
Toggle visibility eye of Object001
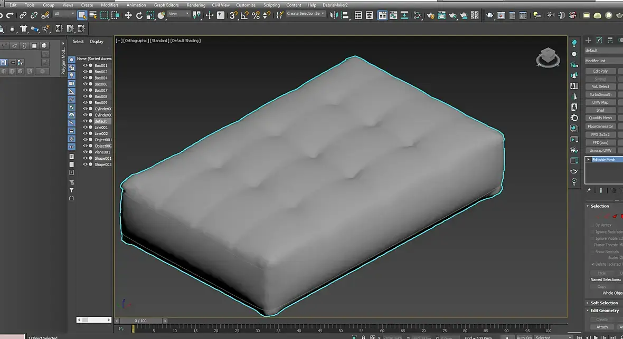pyautogui.click(x=85, y=140)
